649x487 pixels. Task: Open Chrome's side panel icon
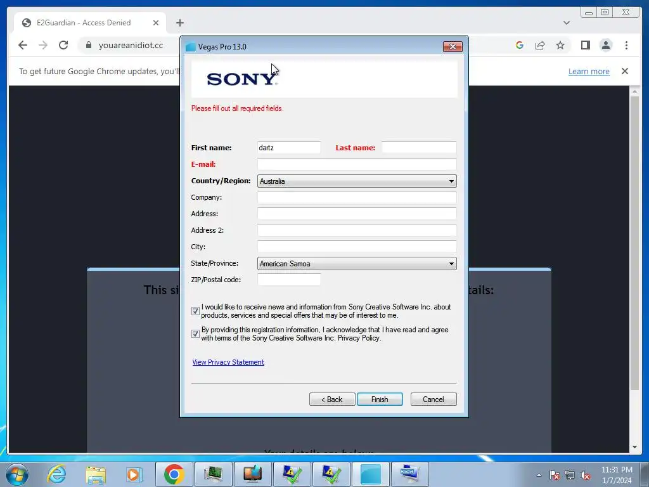[585, 45]
